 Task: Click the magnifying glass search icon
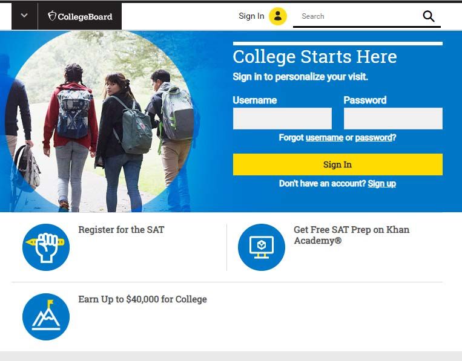coord(429,16)
